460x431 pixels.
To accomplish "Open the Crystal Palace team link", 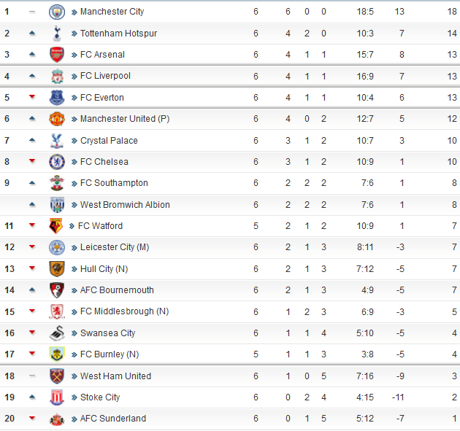I will [x=109, y=141].
